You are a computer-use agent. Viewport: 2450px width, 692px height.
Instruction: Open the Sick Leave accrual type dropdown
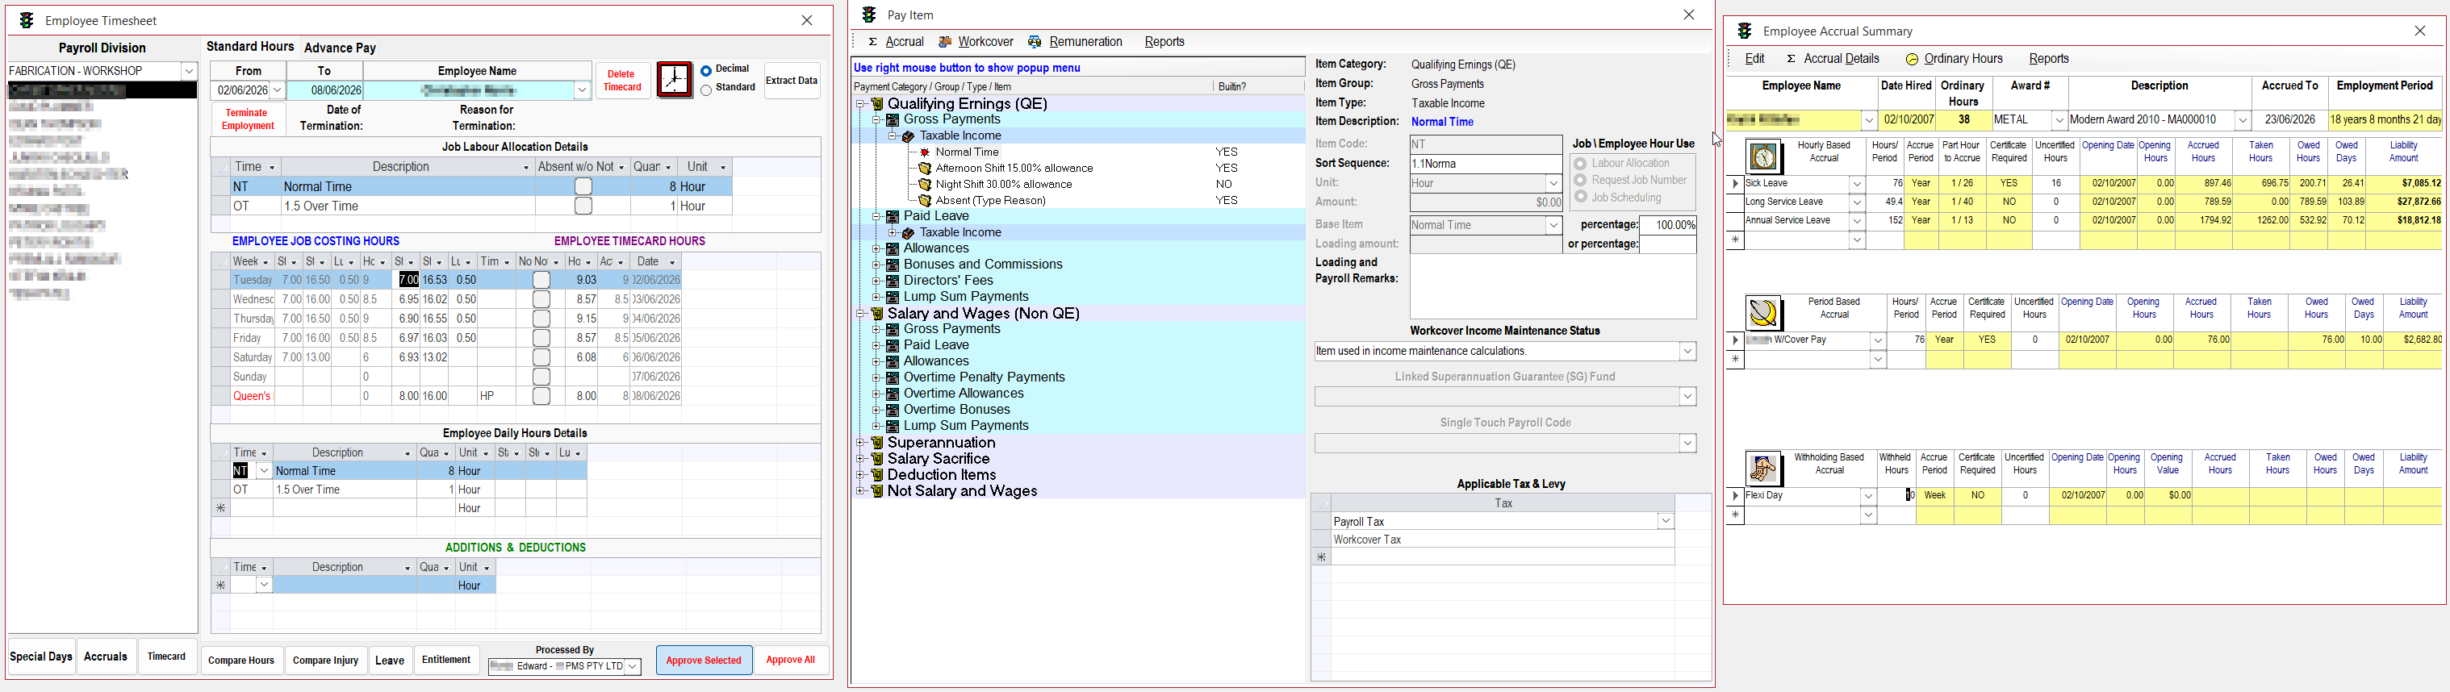pyautogui.click(x=1857, y=183)
